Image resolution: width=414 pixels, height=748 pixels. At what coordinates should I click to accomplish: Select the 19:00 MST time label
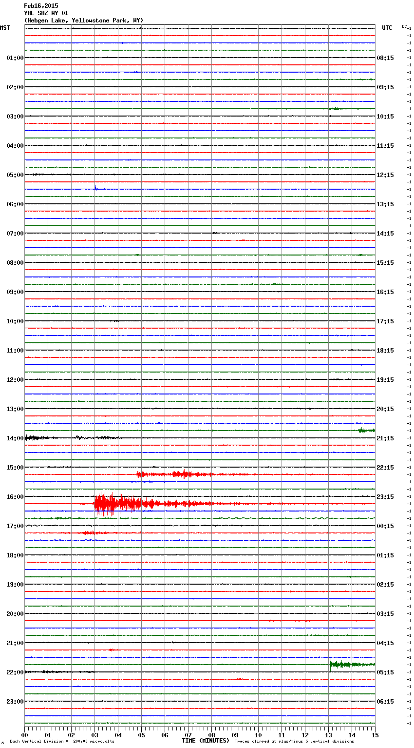[15, 585]
